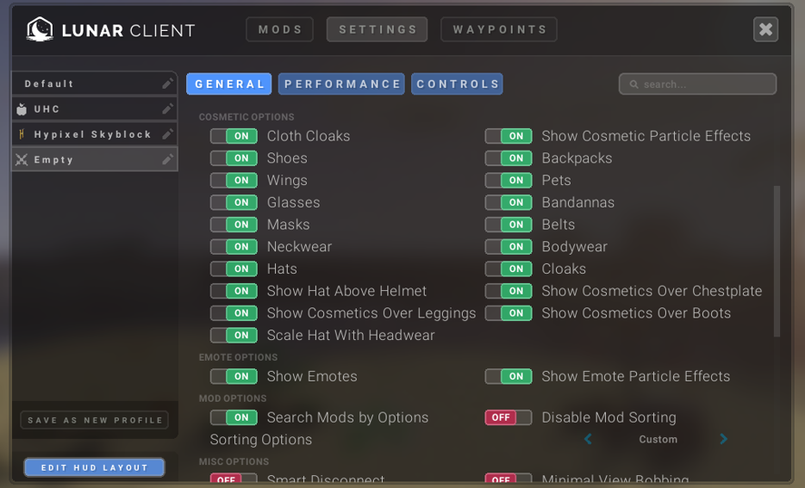Image resolution: width=805 pixels, height=488 pixels.
Task: Click the Empty profile crossed swords icon
Action: pos(22,159)
